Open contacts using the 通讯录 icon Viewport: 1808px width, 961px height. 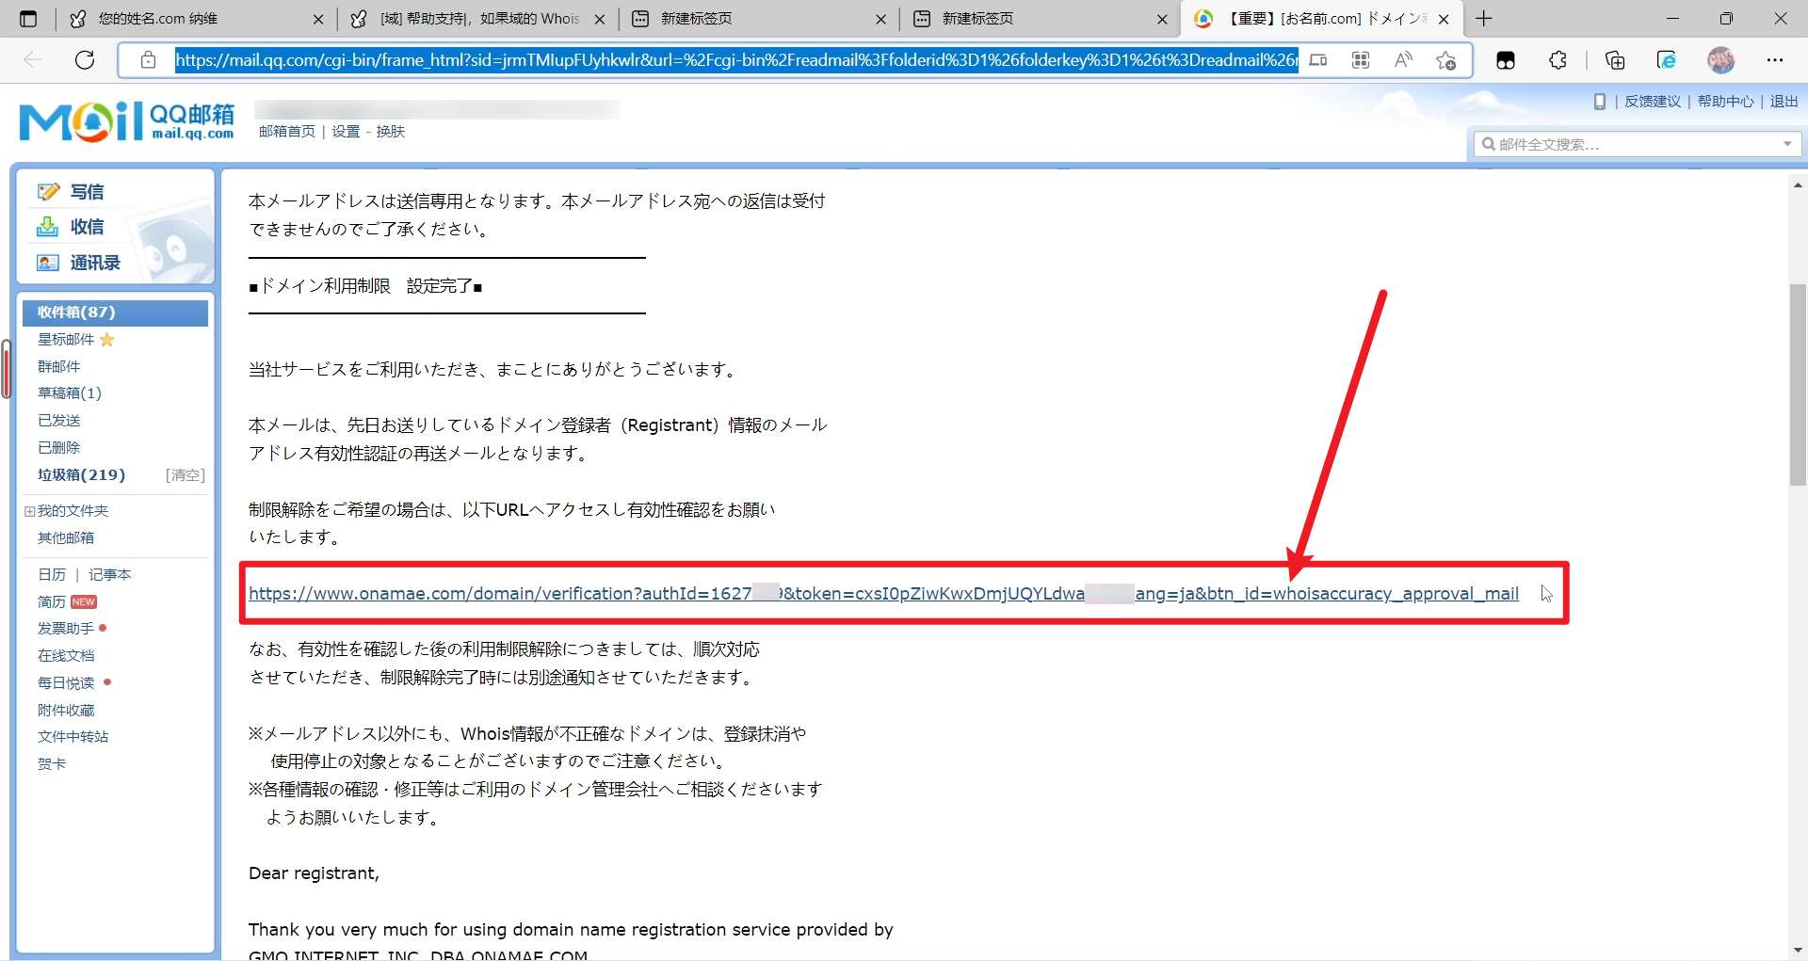[48, 263]
